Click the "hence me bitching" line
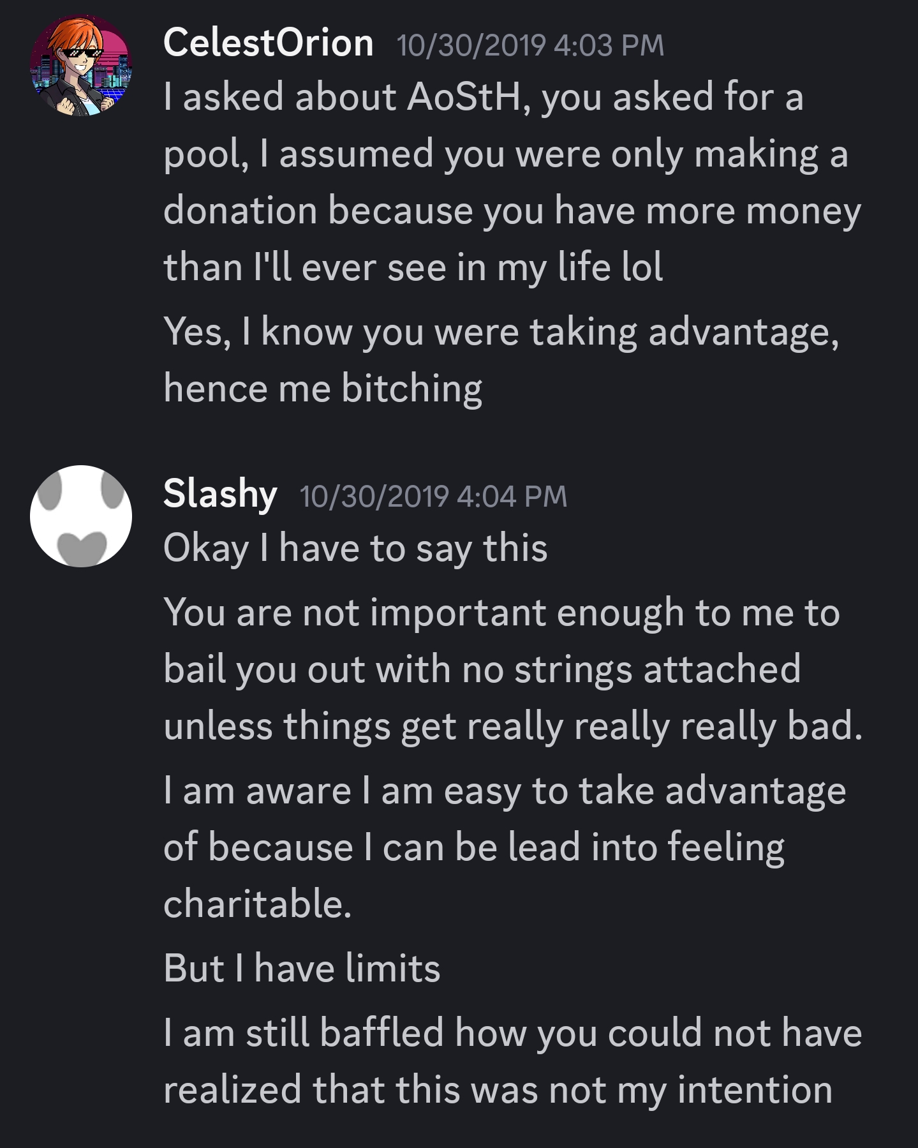Image resolution: width=918 pixels, height=1148 pixels. pyautogui.click(x=323, y=389)
